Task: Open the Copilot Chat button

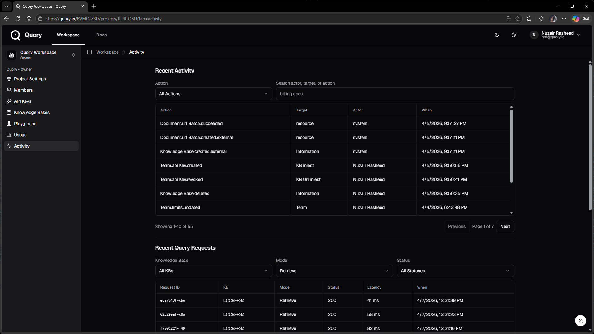Action: click(581, 19)
